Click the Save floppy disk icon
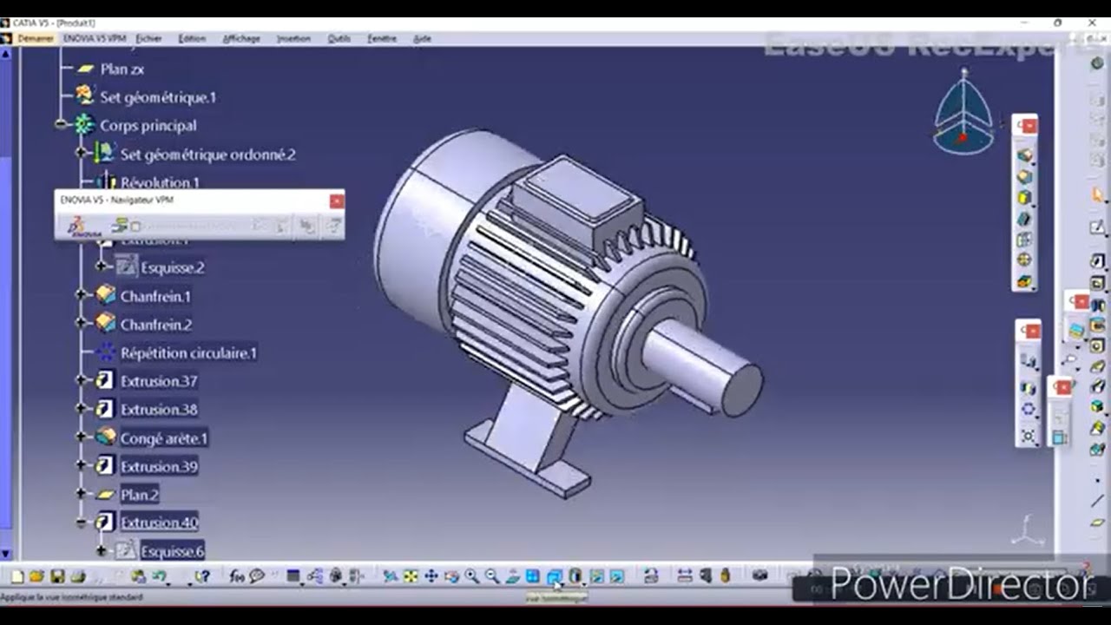 point(57,576)
